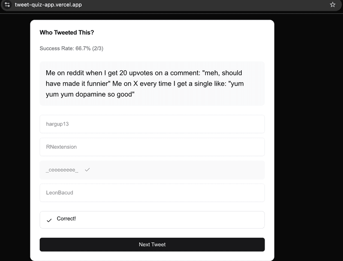Select the LeonBacud answer option
This screenshot has width=343, height=261.
click(x=151, y=192)
